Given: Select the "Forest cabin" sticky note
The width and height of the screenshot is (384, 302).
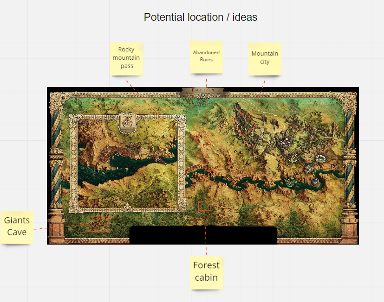Looking at the screenshot, I should 206,272.
